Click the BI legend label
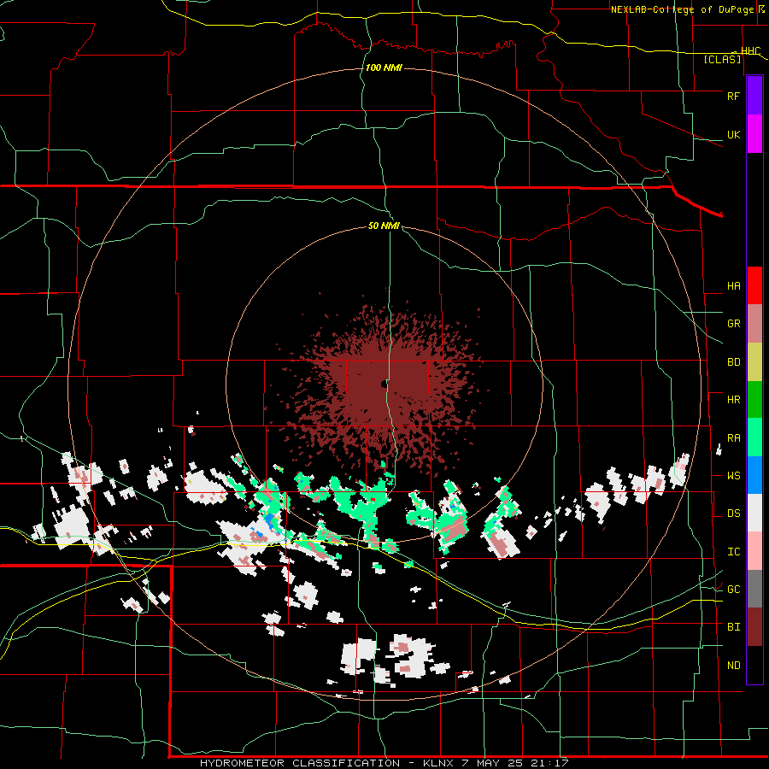The image size is (769, 769). pyautogui.click(x=733, y=627)
